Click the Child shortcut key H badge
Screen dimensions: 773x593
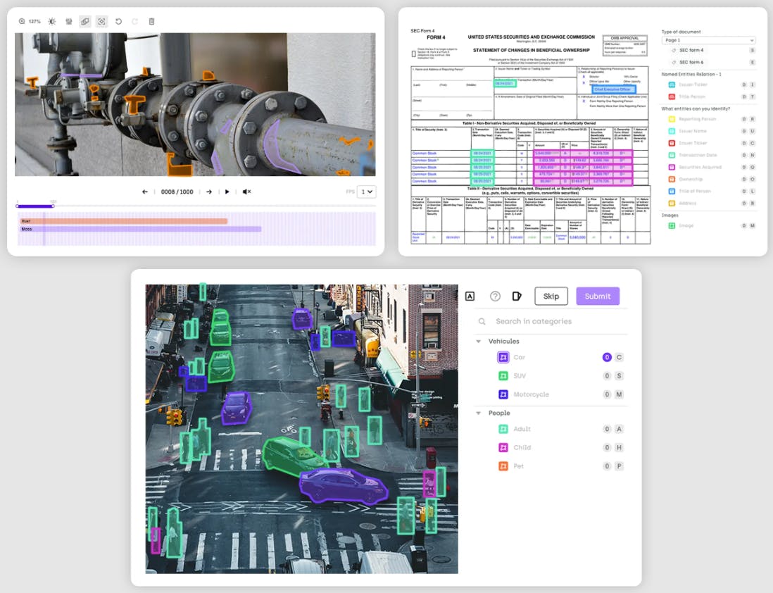click(x=620, y=447)
